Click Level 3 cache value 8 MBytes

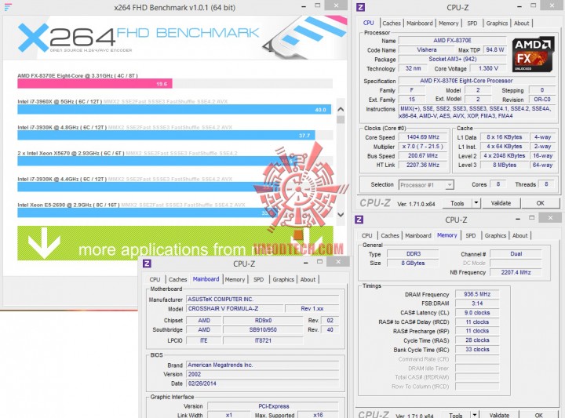pyautogui.click(x=505, y=165)
